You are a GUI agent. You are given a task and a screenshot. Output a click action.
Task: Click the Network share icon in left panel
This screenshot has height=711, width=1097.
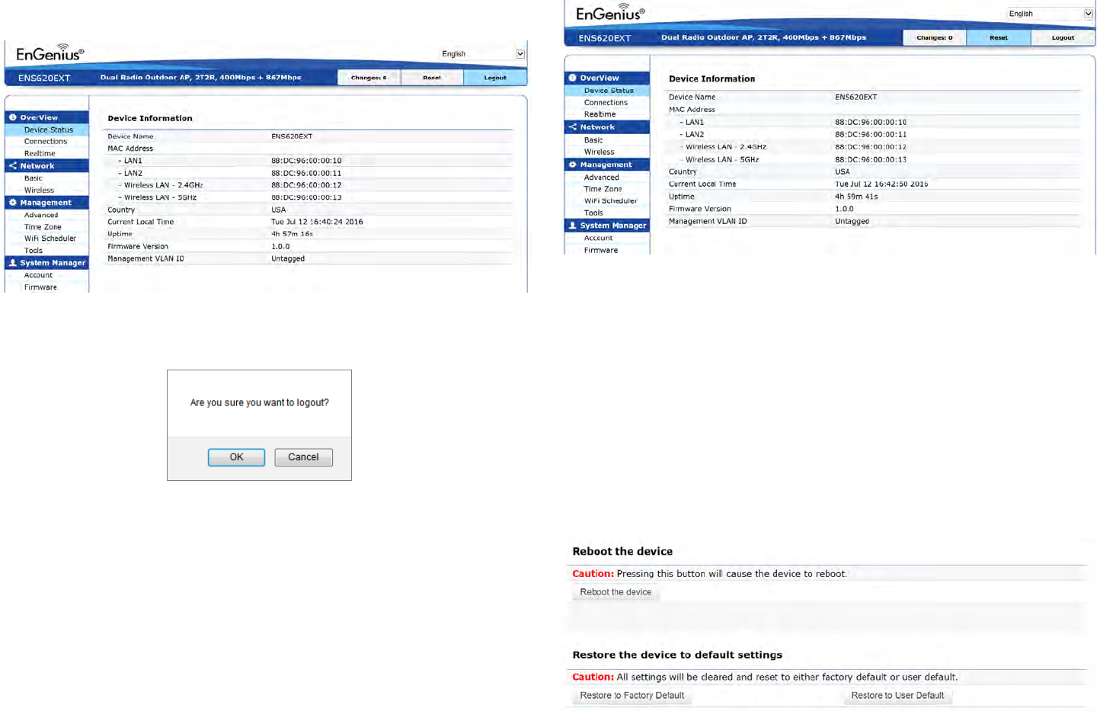coord(12,165)
